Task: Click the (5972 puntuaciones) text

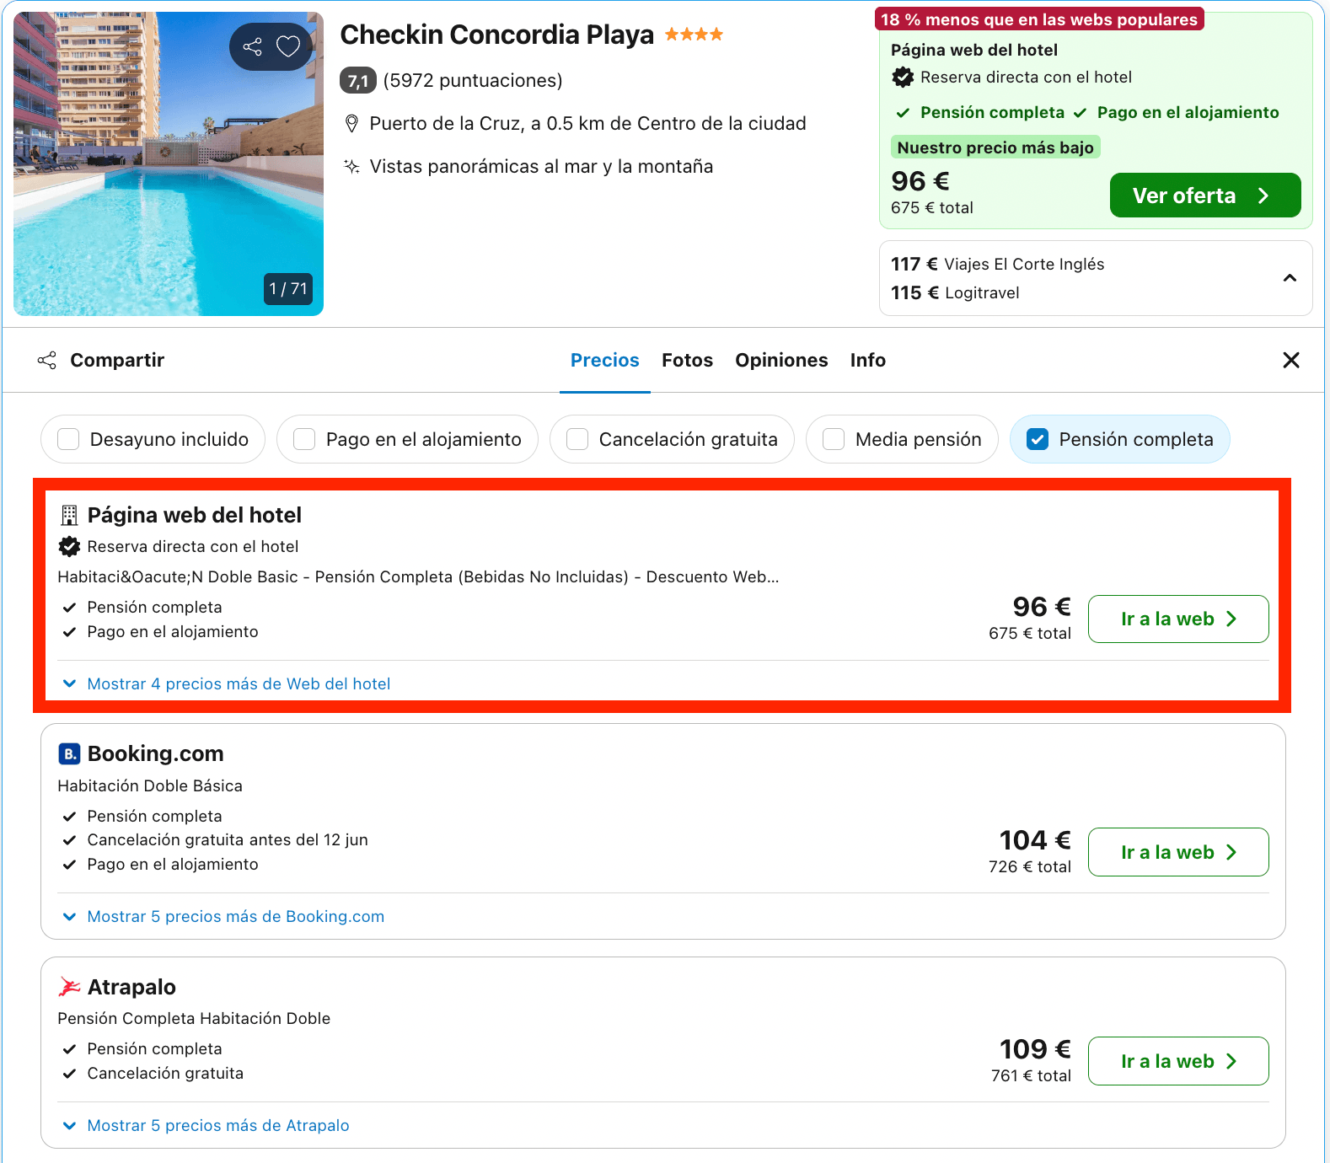Action: coord(473,81)
